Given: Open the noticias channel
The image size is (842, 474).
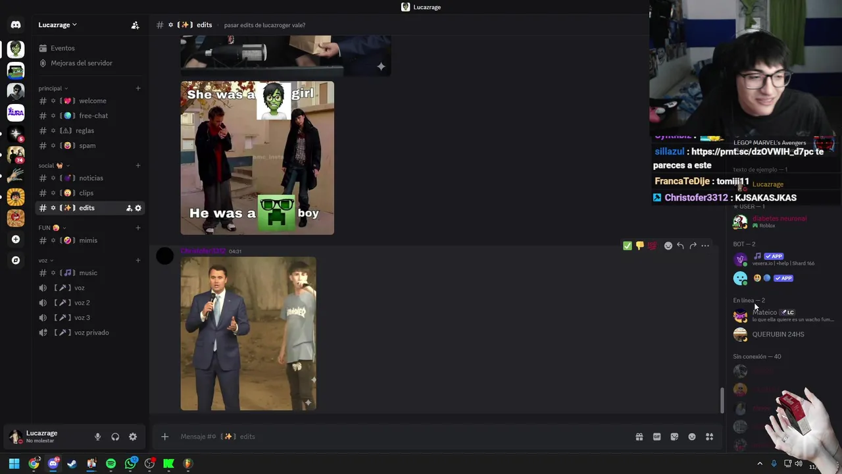Looking at the screenshot, I should pyautogui.click(x=89, y=178).
